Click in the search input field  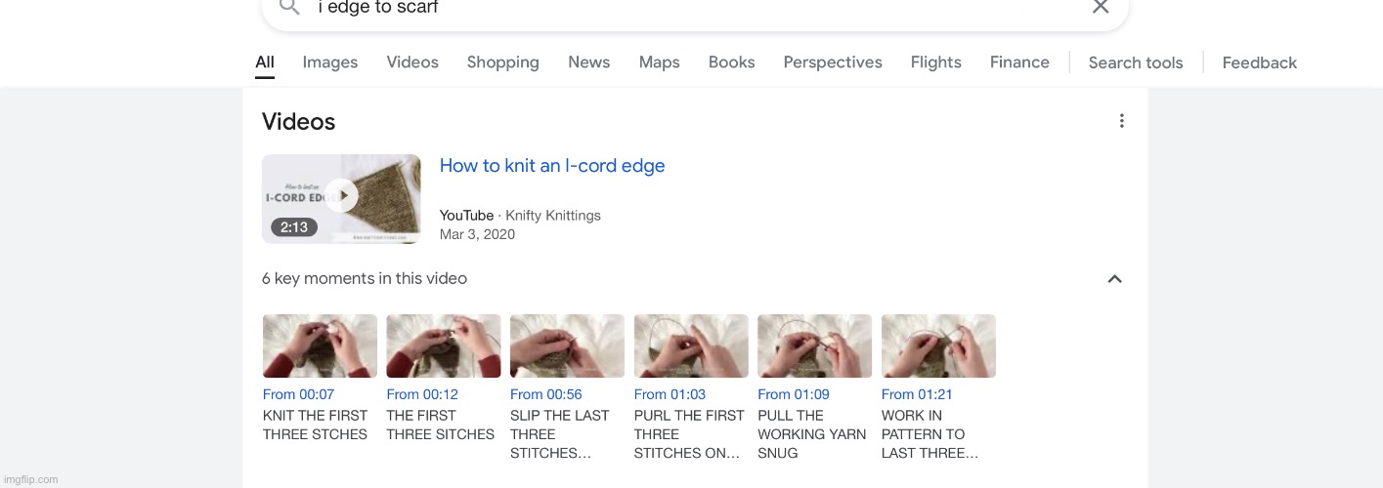(x=684, y=8)
